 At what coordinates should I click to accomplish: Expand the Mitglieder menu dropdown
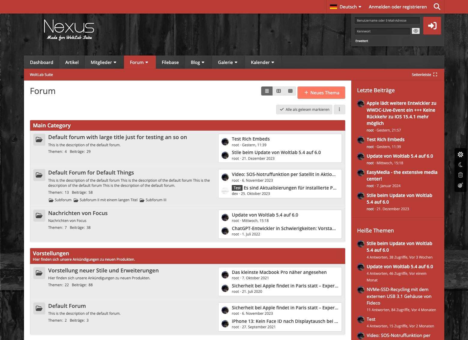pos(103,62)
